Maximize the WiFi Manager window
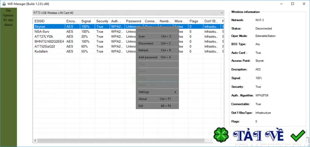The height and width of the screenshot is (147, 310). 293,4
